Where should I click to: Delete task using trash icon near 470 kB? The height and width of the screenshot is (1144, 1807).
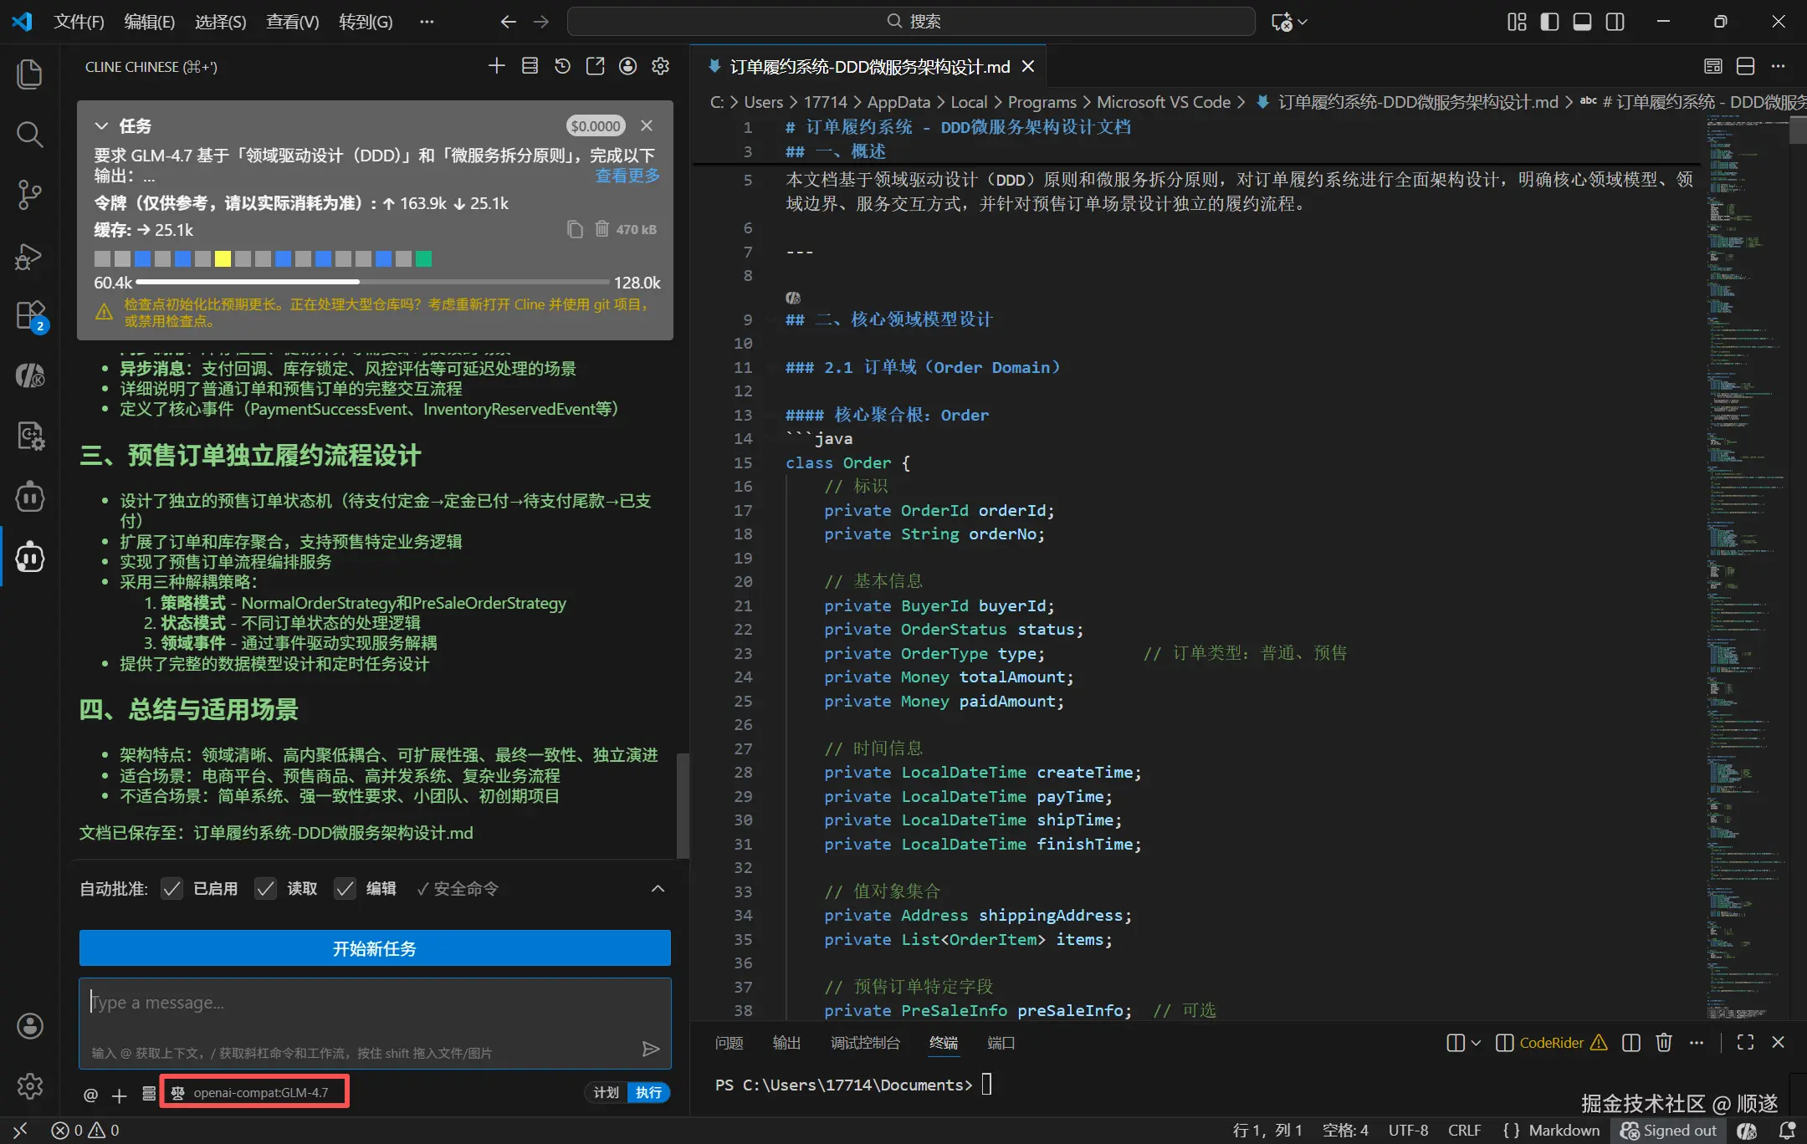tap(601, 229)
